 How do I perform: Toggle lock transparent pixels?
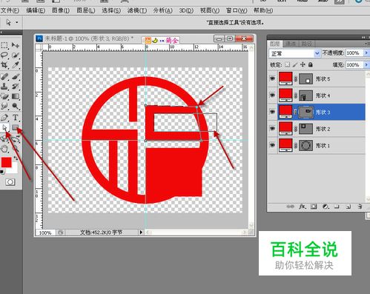pyautogui.click(x=287, y=64)
